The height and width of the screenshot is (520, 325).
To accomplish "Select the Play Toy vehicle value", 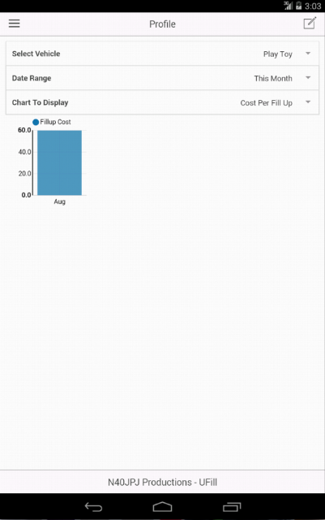I will pyautogui.click(x=278, y=54).
